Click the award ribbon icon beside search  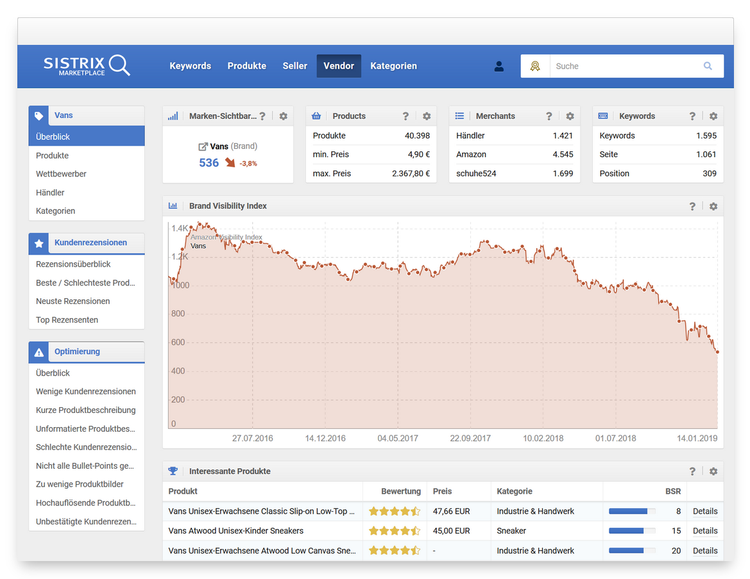[x=535, y=66]
